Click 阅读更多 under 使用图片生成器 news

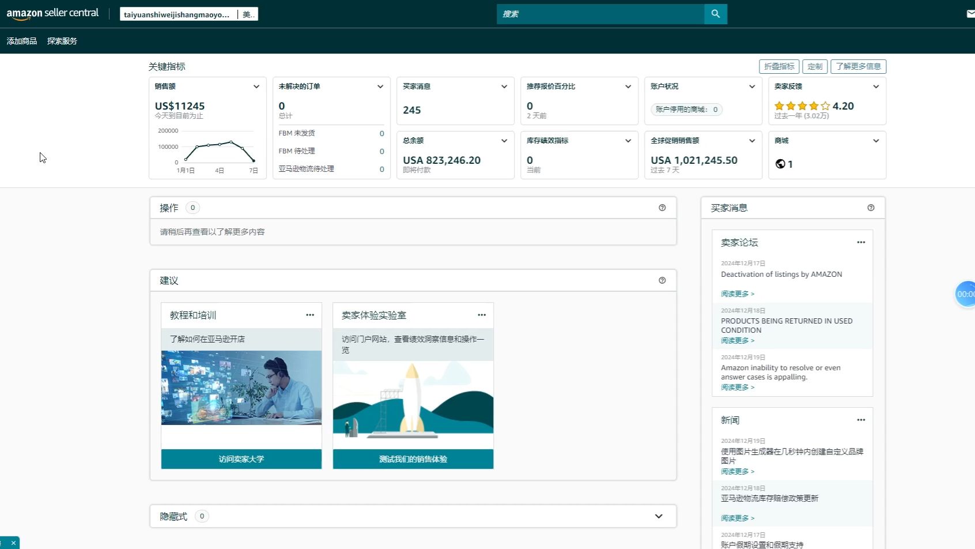click(x=738, y=471)
